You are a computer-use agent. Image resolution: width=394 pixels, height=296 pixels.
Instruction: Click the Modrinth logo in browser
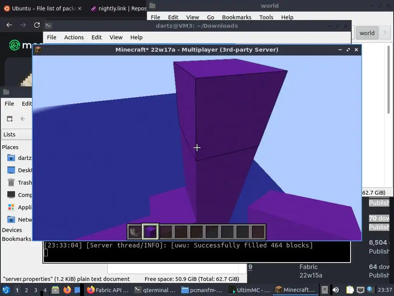[15, 45]
